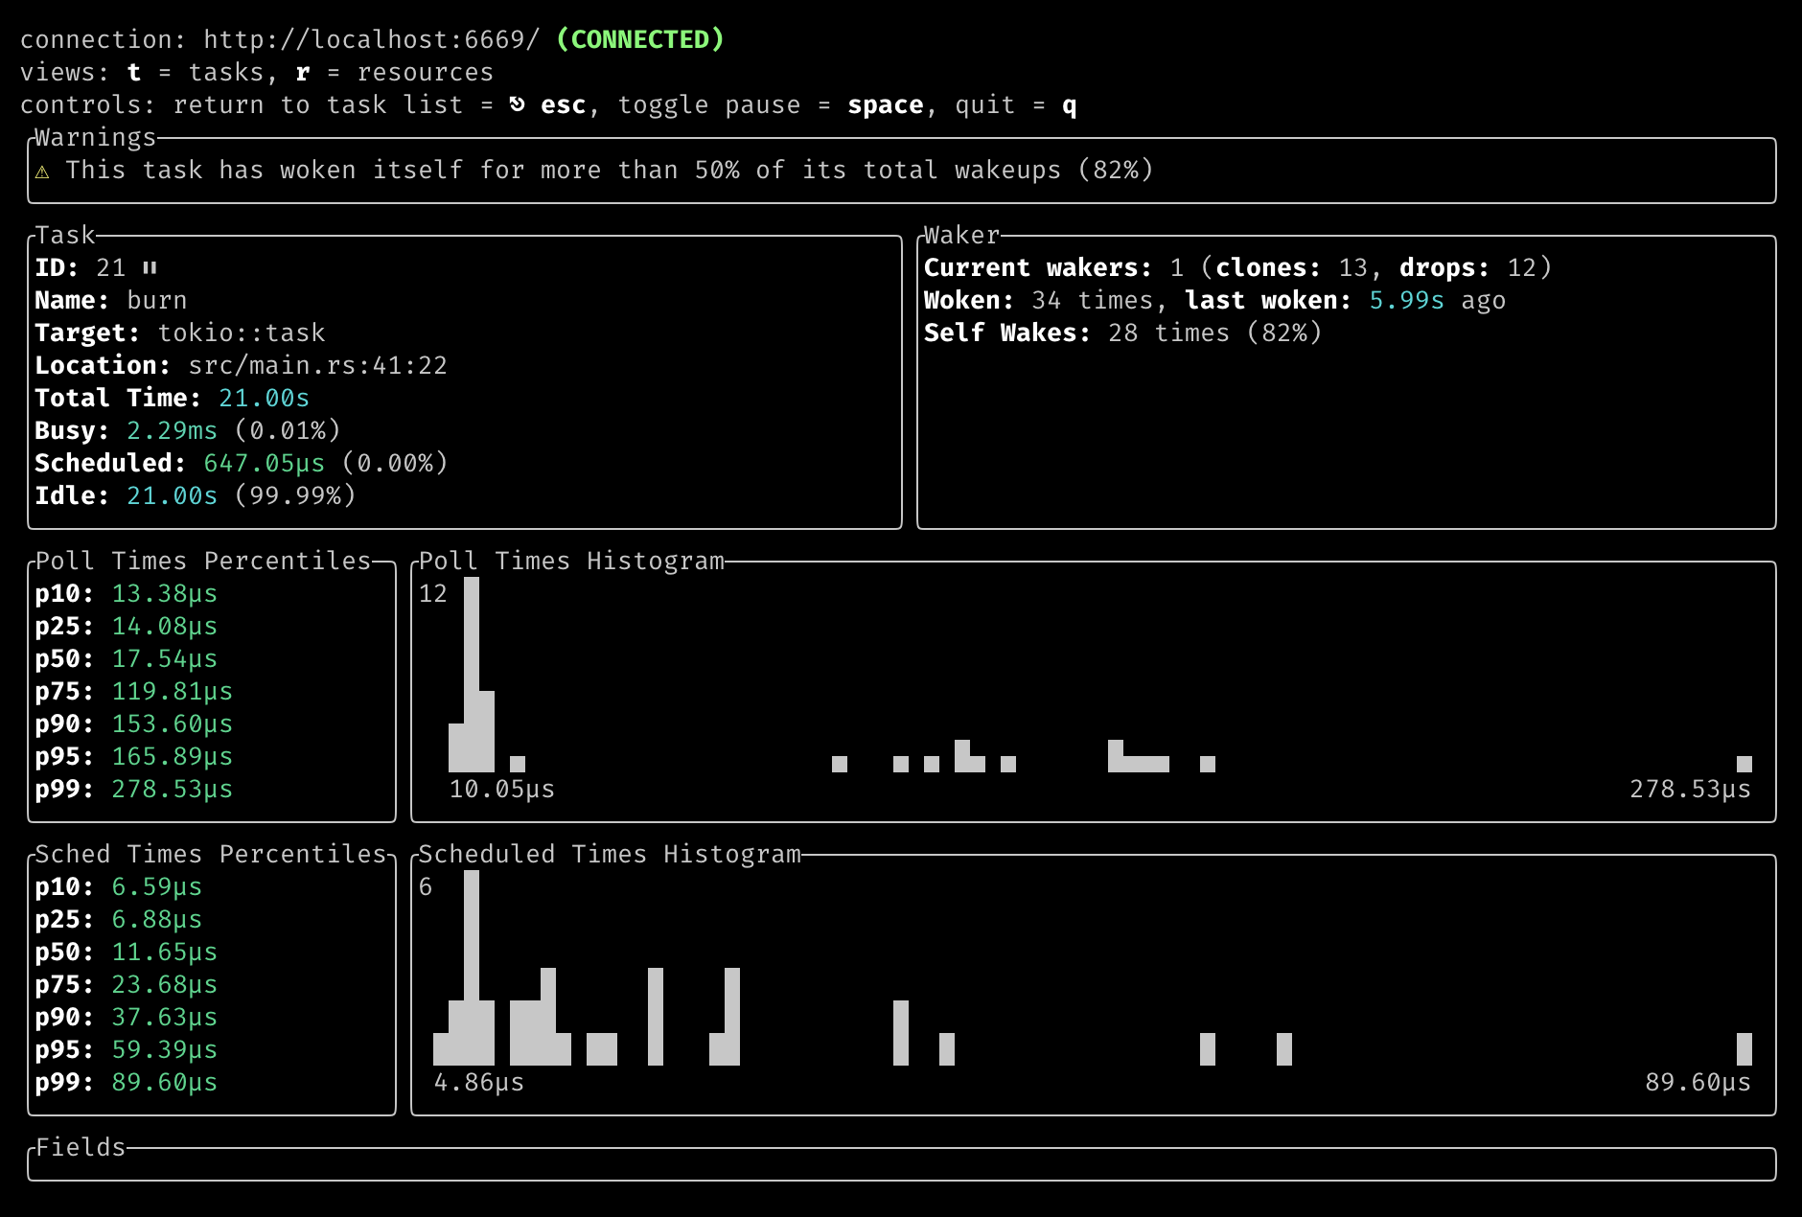The width and height of the screenshot is (1802, 1217).
Task: Click the Fields panel title
Action: pos(81,1147)
